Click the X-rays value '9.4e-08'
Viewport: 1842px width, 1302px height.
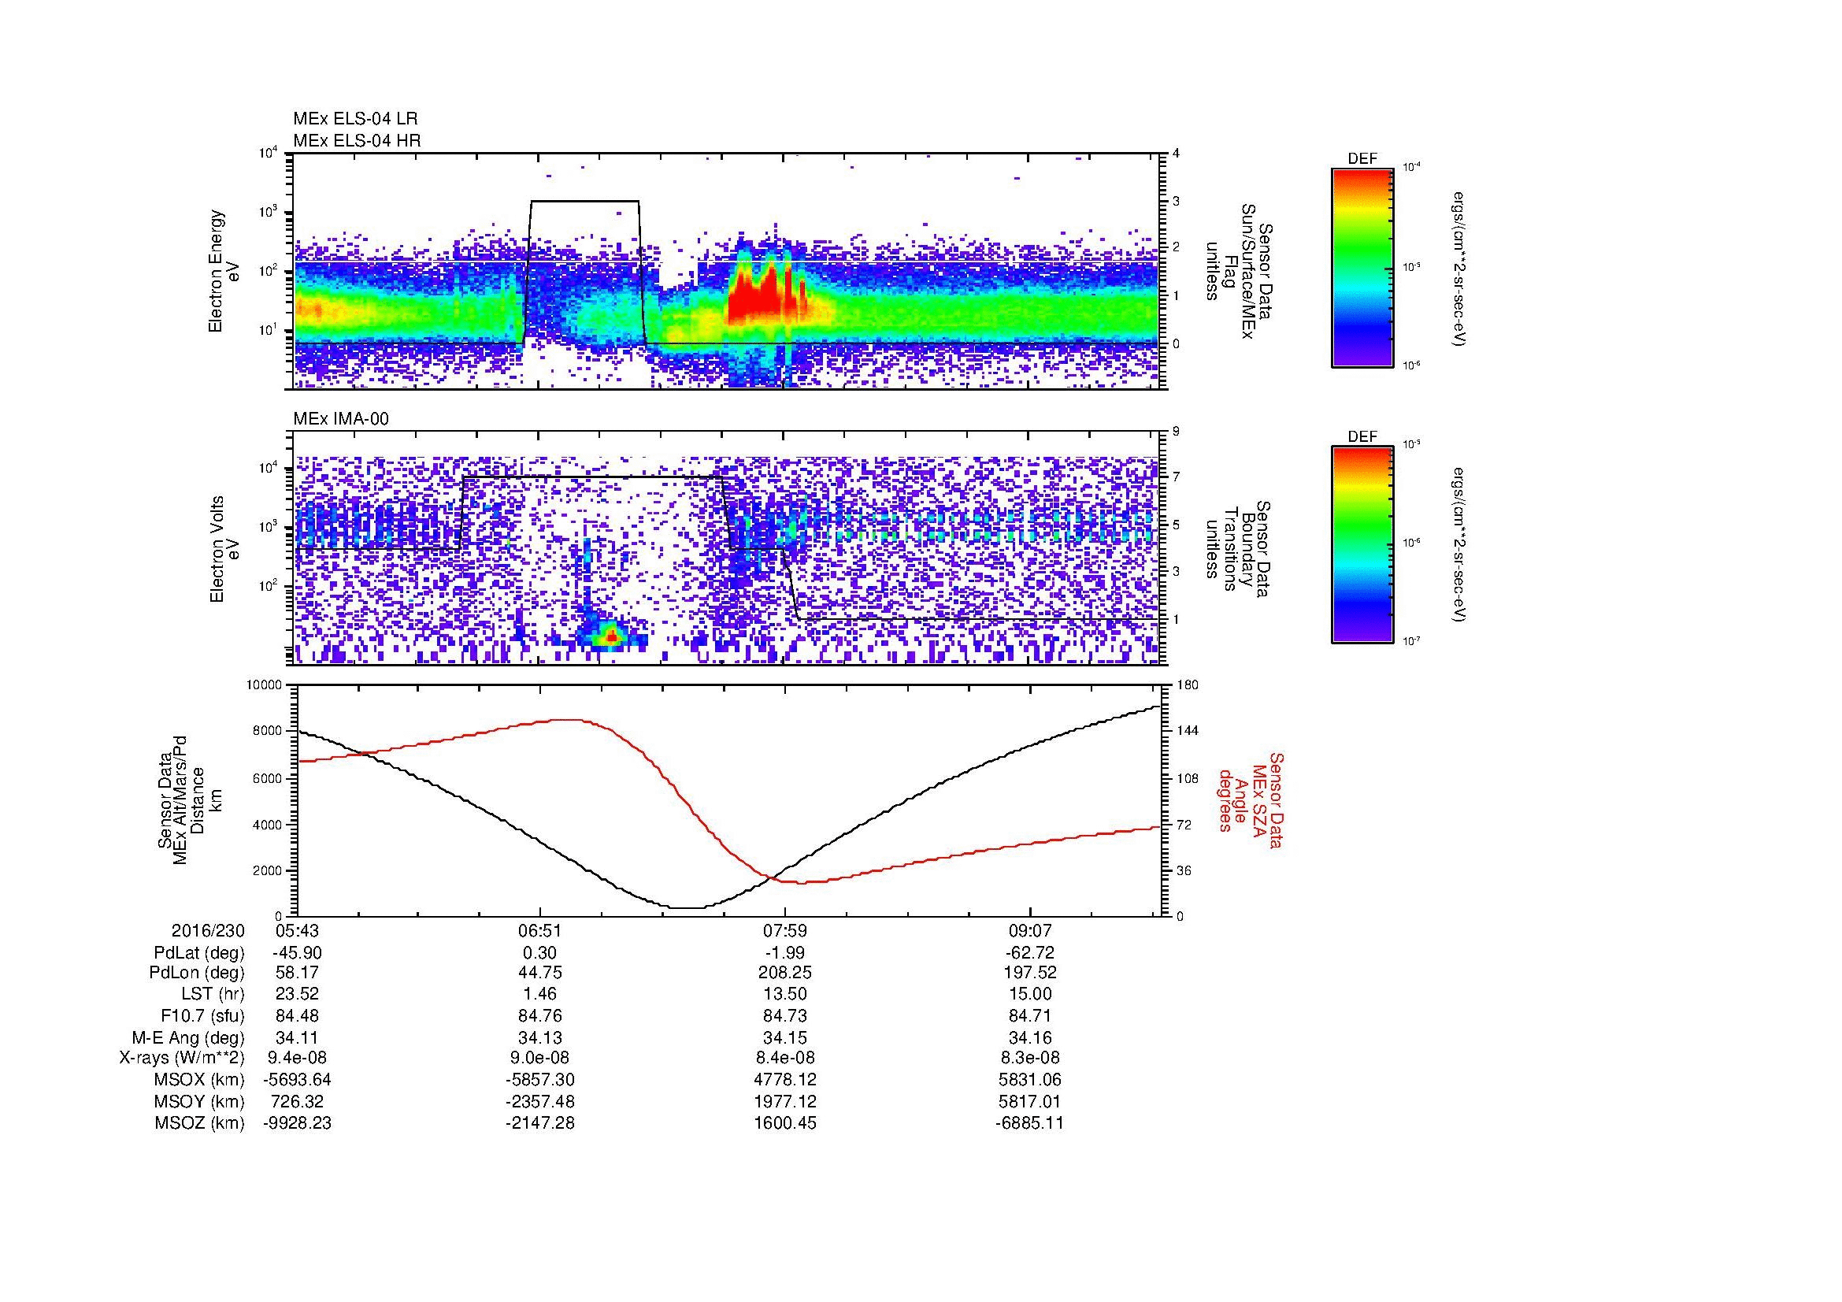click(298, 1058)
